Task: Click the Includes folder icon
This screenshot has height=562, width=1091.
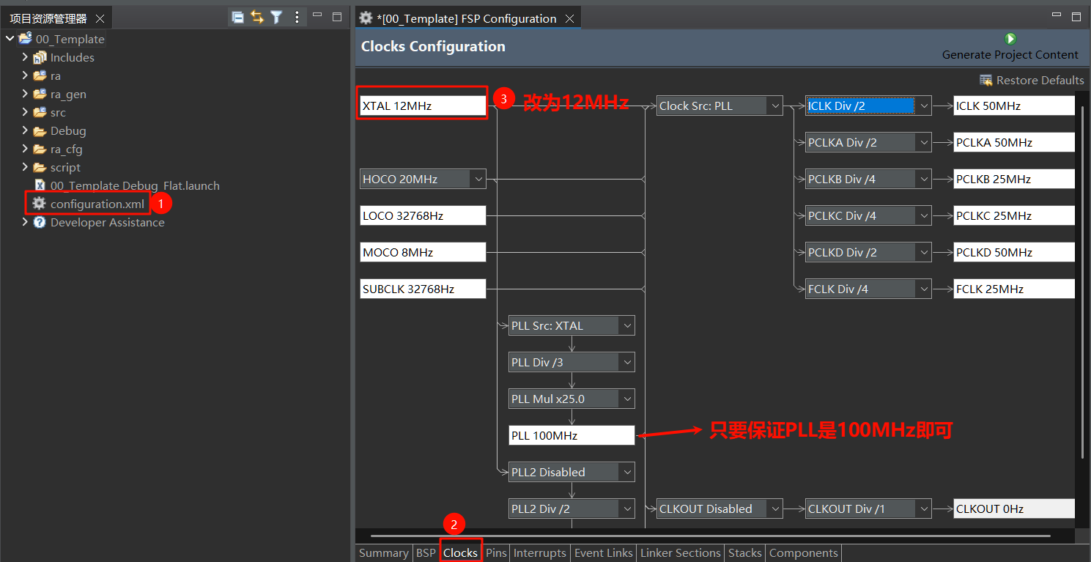Action: point(40,57)
